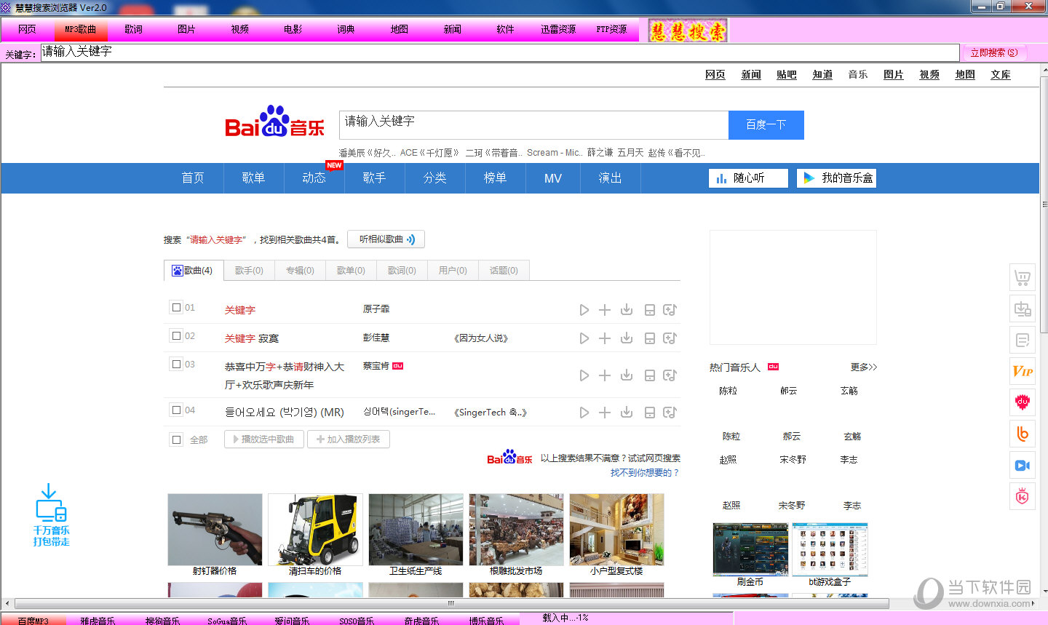Add song 01 关键字 to play queue
1048x625 pixels.
[x=605, y=310]
